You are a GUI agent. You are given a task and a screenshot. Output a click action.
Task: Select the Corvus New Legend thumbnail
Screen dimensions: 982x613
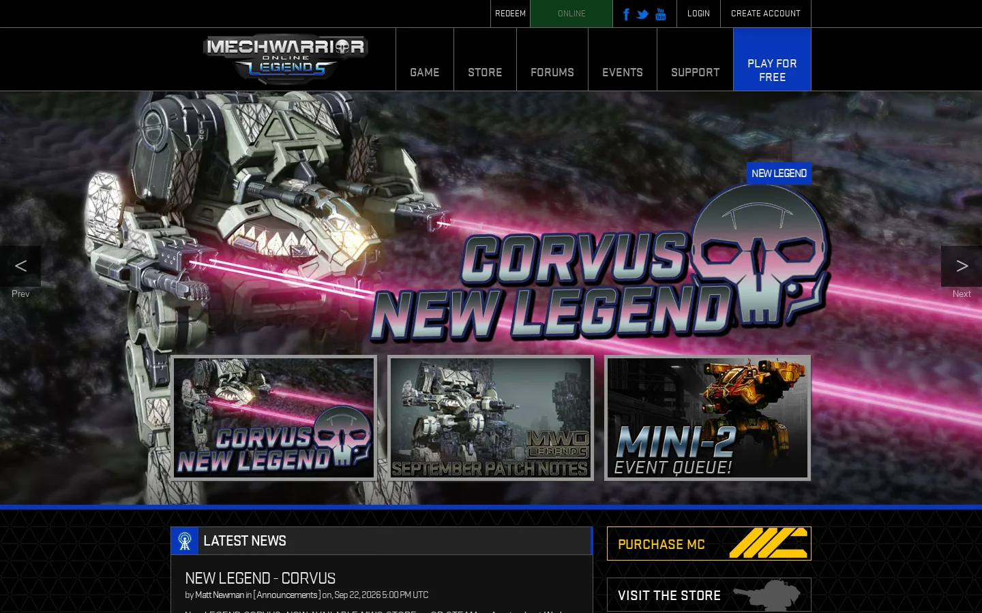coord(273,418)
